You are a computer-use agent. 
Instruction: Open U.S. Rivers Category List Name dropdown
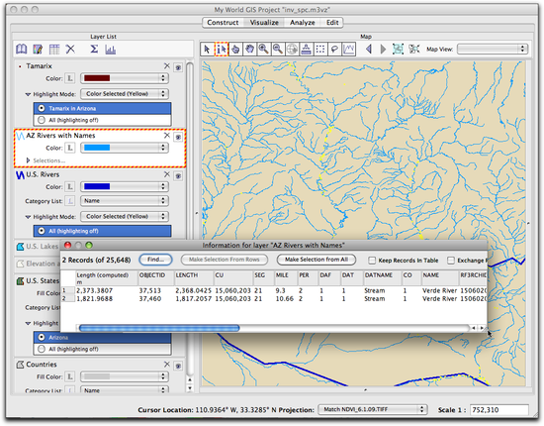point(125,201)
